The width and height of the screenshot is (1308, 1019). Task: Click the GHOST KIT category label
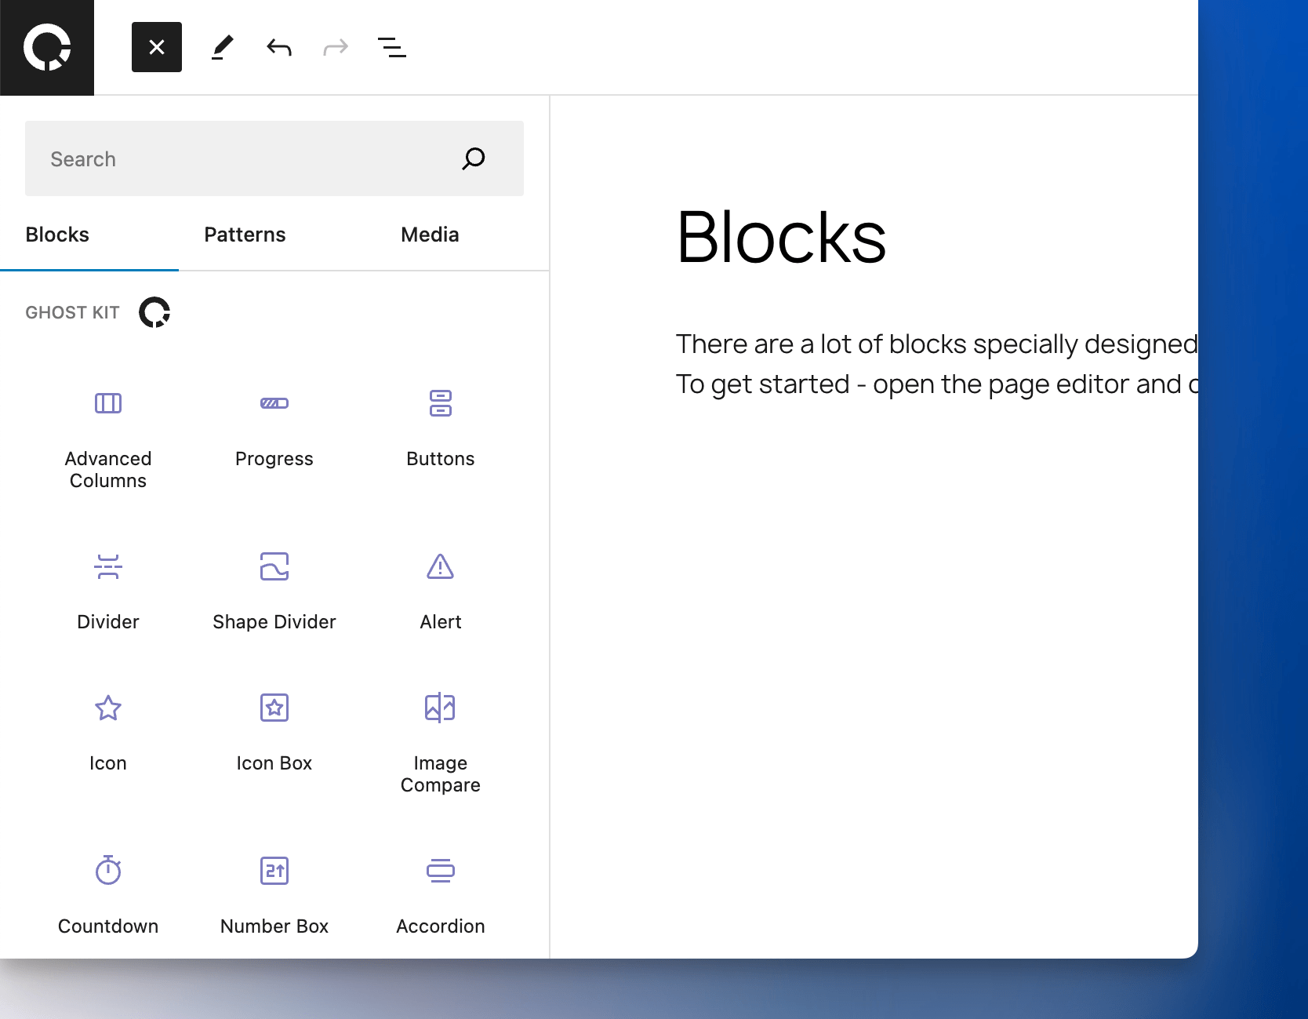72,312
